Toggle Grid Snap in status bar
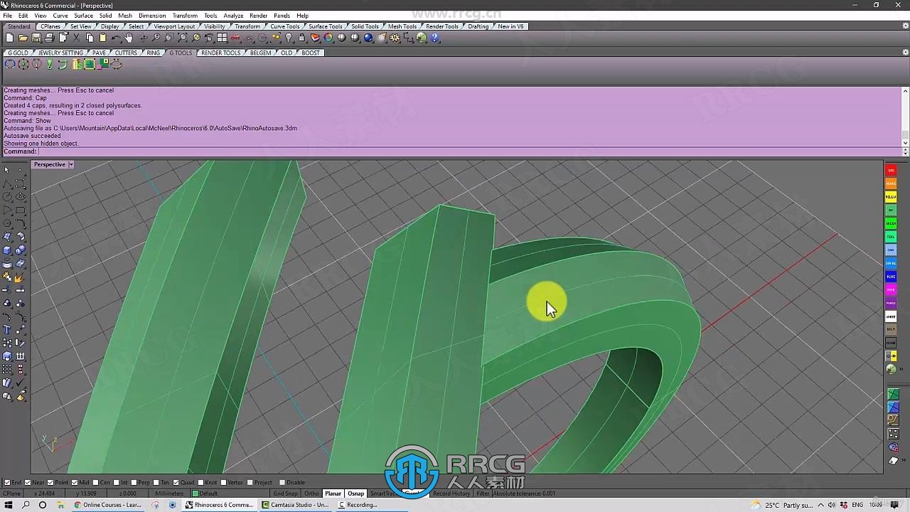 pyautogui.click(x=286, y=494)
